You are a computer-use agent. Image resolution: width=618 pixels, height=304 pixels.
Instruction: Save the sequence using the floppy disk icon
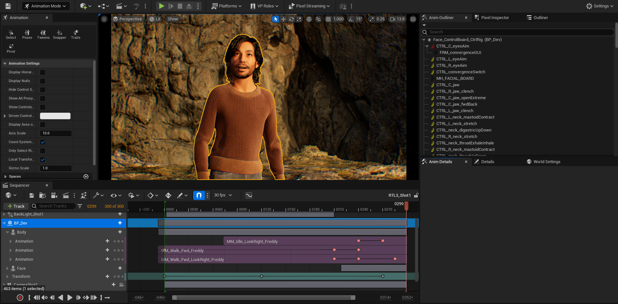coord(31,195)
